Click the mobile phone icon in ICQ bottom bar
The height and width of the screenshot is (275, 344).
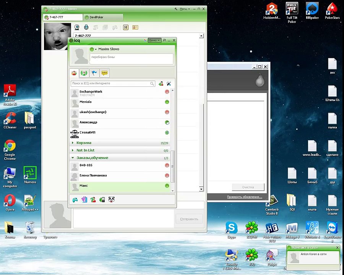102,200
